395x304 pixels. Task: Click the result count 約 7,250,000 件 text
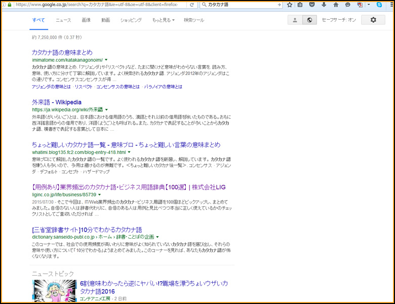coord(57,37)
